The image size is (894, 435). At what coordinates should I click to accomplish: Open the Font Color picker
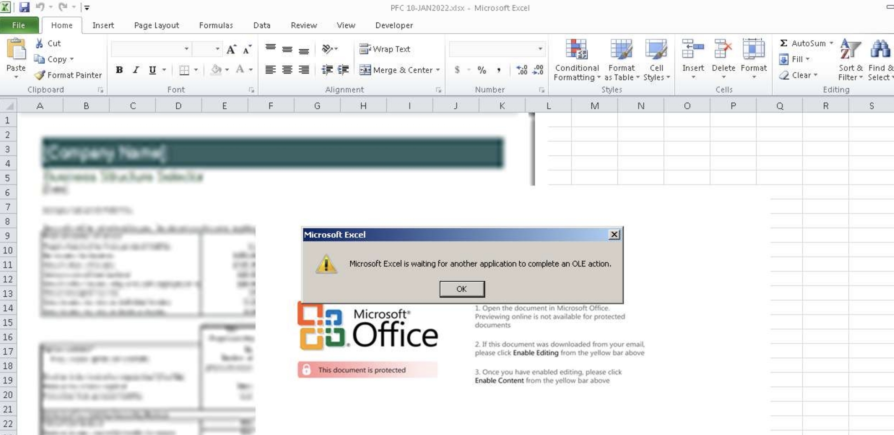[x=240, y=70]
